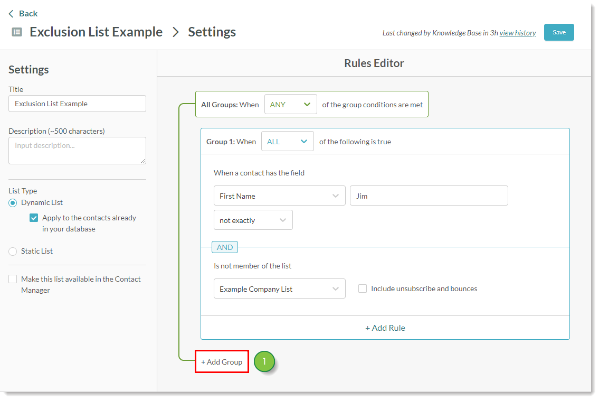Click the AND connector badge
Image resolution: width=599 pixels, height=400 pixels.
(225, 247)
